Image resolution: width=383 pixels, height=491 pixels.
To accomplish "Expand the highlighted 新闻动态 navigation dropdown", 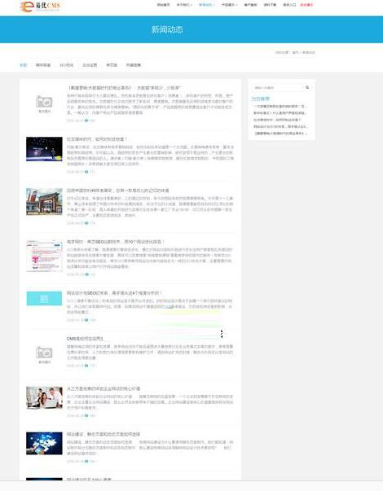I will [206, 5].
